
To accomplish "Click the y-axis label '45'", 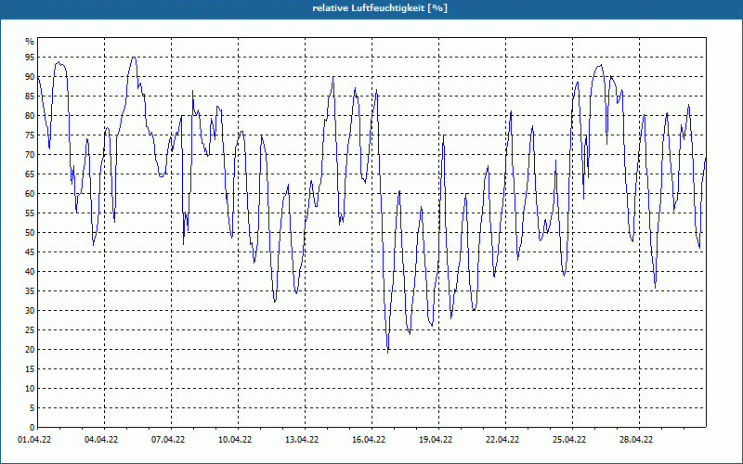I will tap(30, 252).
